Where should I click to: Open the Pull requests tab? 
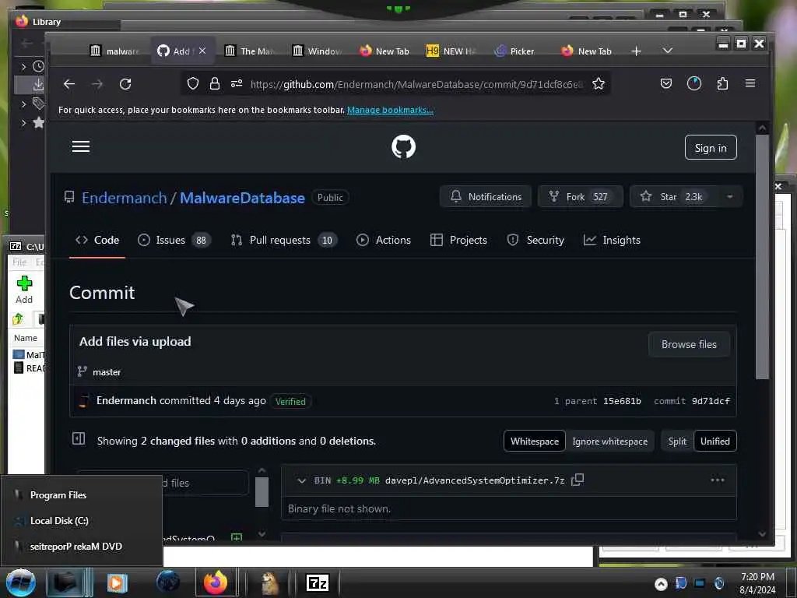283,240
